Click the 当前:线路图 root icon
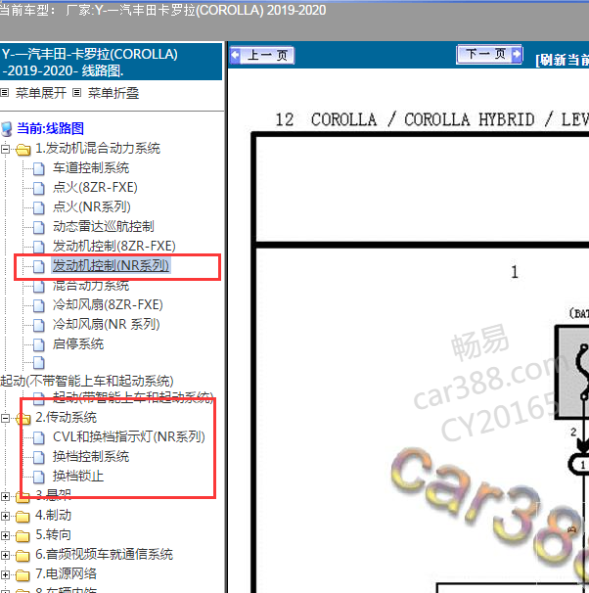 tap(7, 129)
